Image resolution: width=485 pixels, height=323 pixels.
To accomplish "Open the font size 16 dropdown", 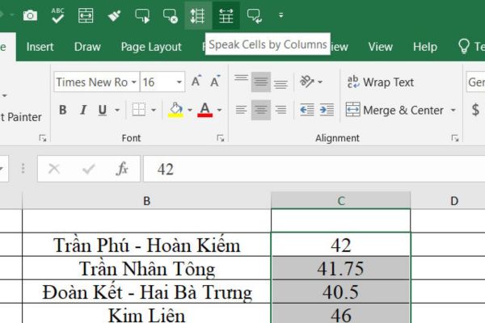I will (x=179, y=82).
